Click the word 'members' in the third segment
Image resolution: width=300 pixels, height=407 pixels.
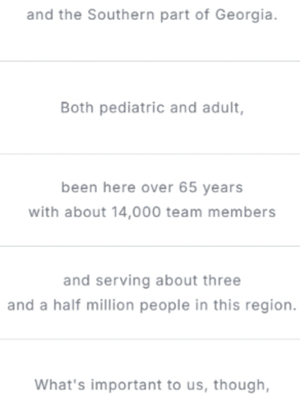(x=242, y=212)
